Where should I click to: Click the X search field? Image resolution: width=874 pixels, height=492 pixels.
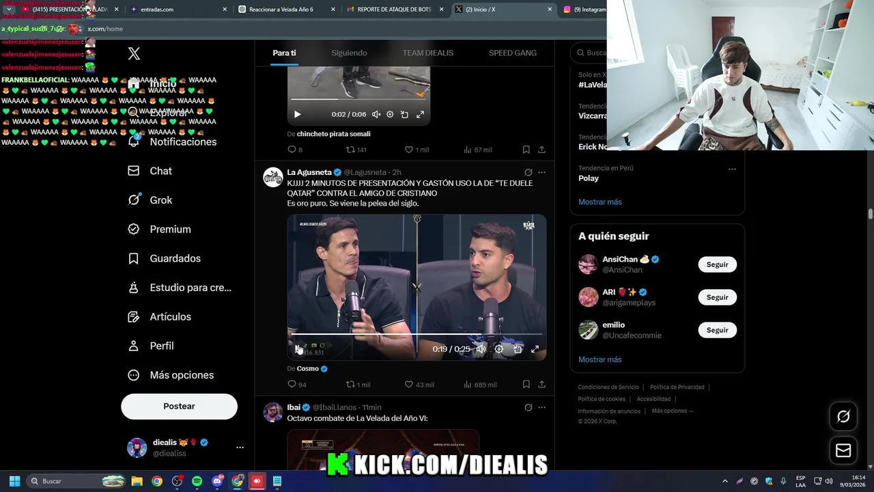[589, 53]
